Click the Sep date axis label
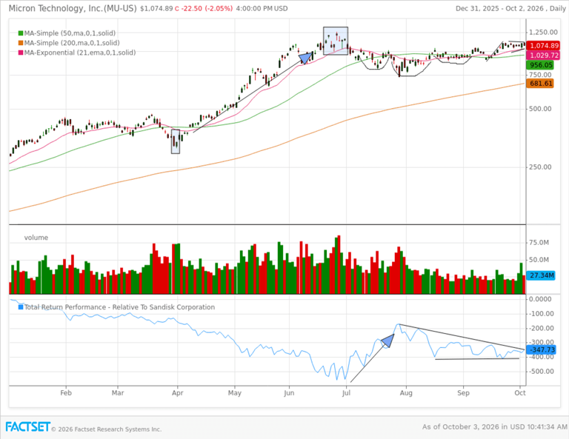Screen dimensions: 569x439 point(463,393)
